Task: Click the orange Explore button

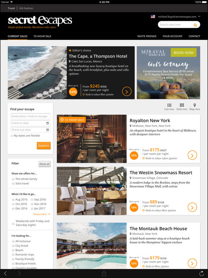Action: pos(44,146)
